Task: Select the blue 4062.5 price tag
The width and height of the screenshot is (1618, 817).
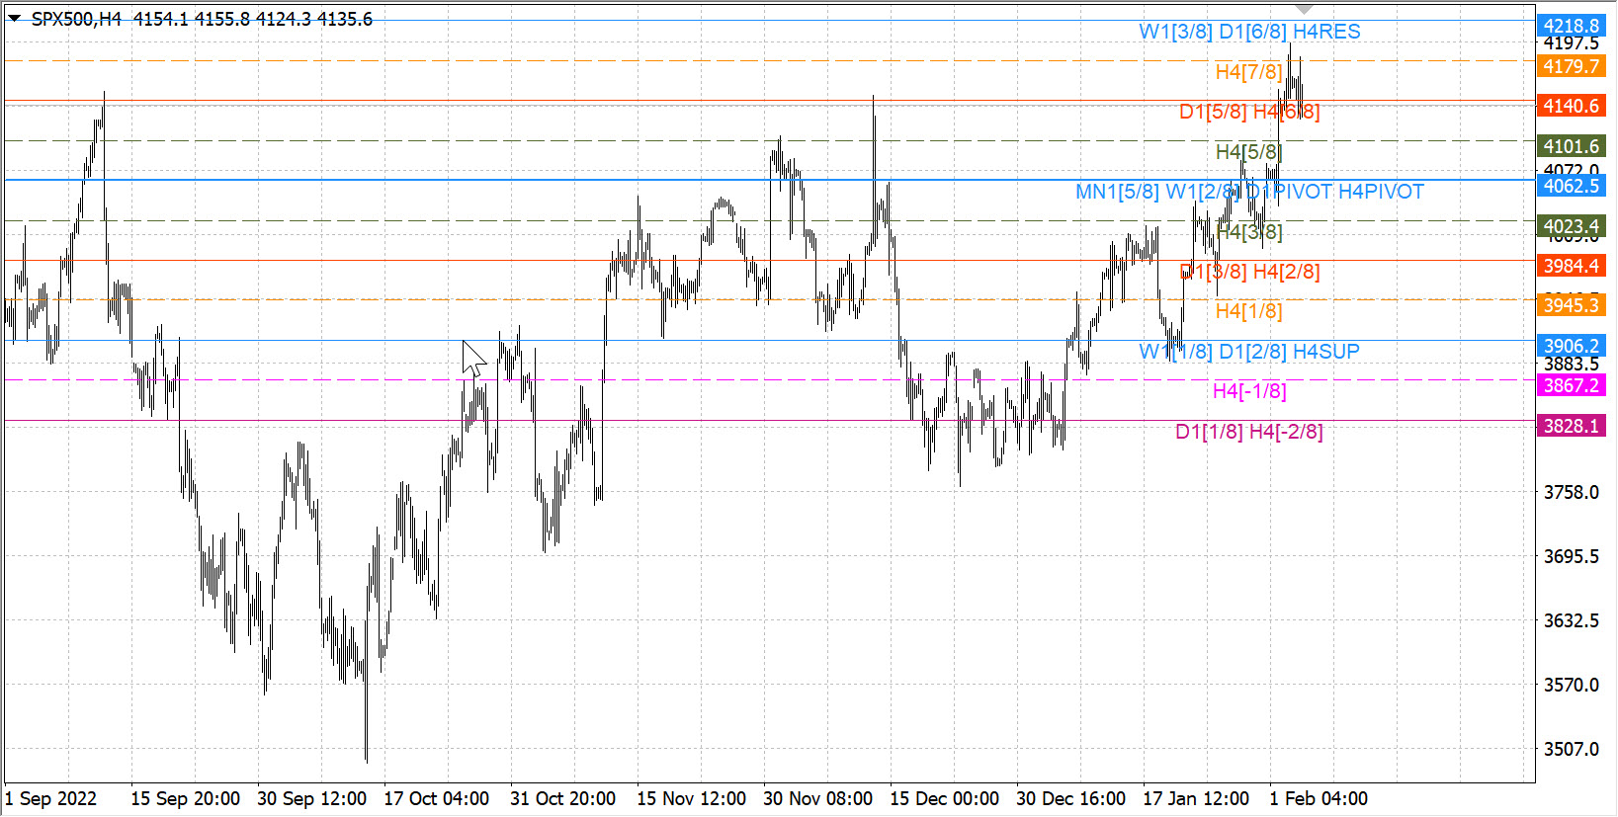Action: point(1571,186)
